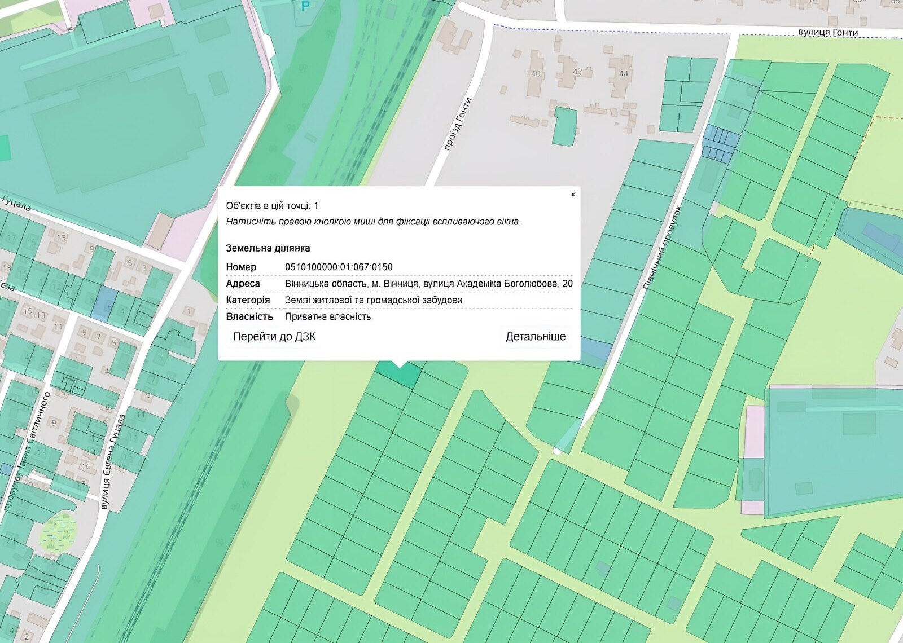
Task: Click the 'проїзд Гонти' road label
Action: (458, 124)
